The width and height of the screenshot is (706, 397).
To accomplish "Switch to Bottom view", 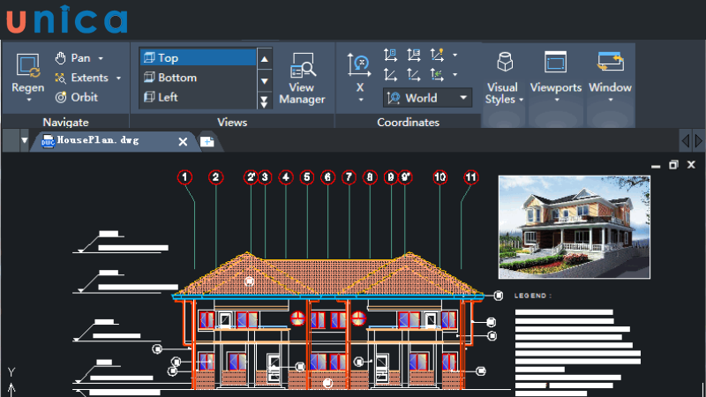I will pyautogui.click(x=196, y=78).
